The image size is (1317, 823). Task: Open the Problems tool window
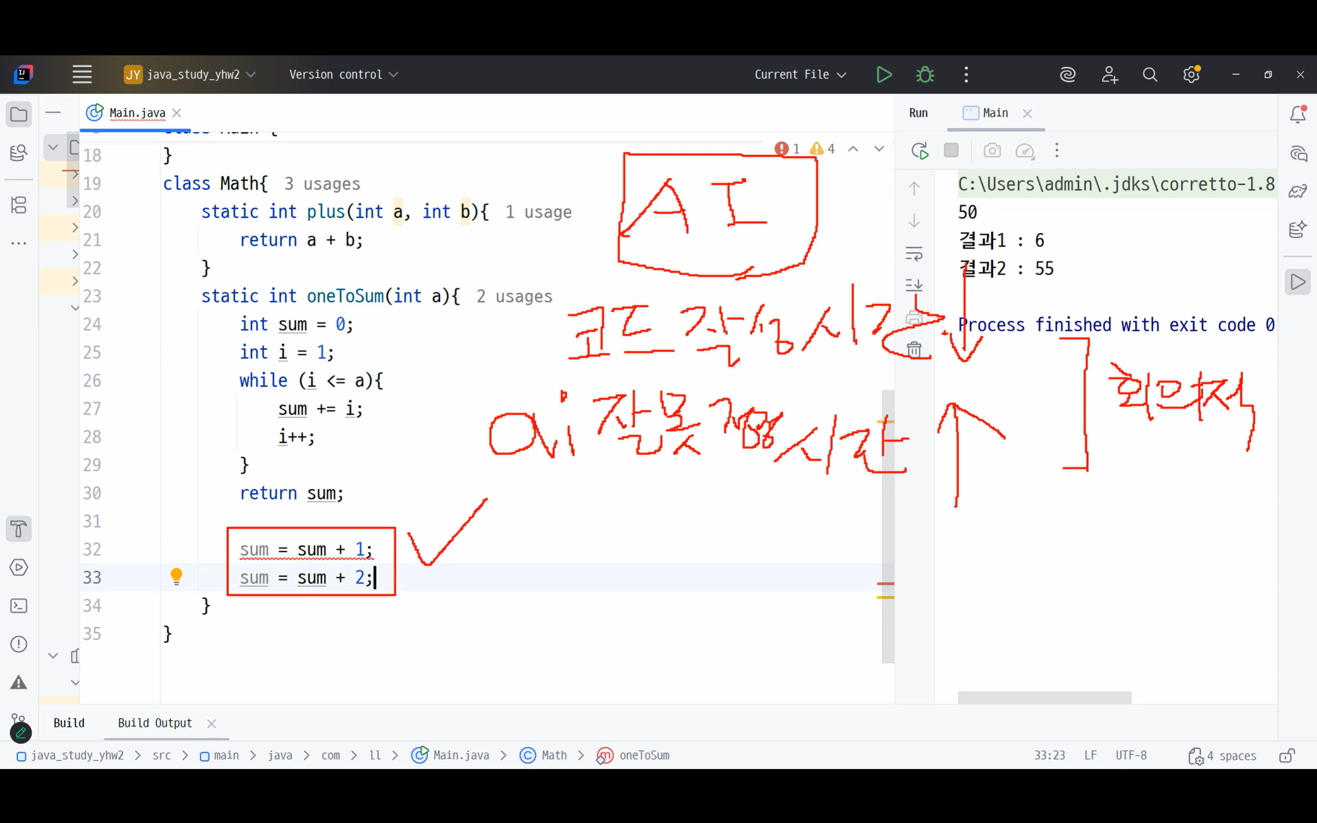(19, 645)
